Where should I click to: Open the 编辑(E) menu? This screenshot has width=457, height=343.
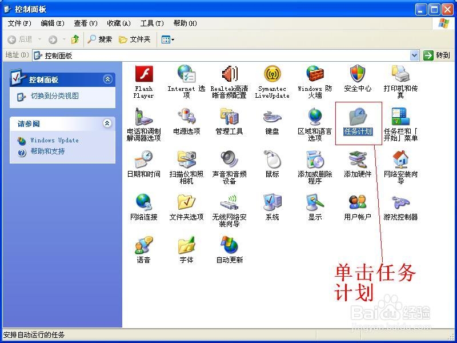53,23
